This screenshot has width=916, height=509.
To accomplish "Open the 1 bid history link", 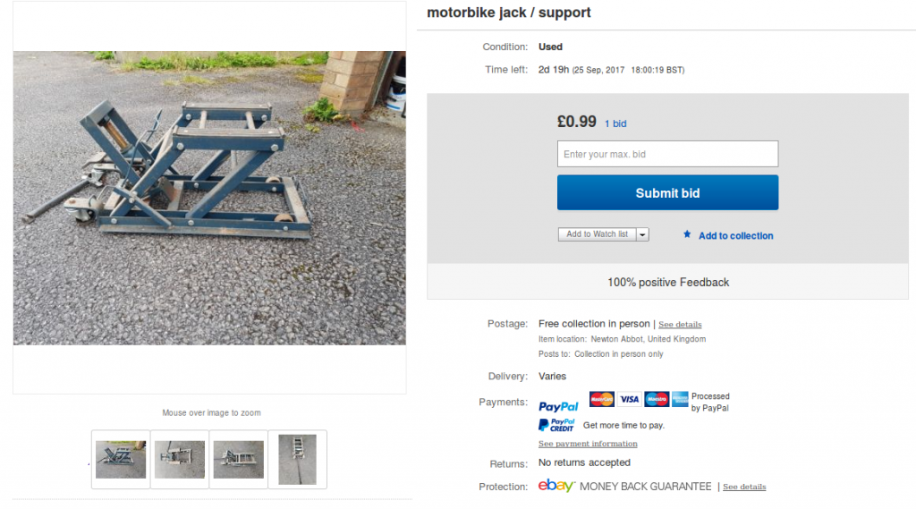I will (615, 123).
